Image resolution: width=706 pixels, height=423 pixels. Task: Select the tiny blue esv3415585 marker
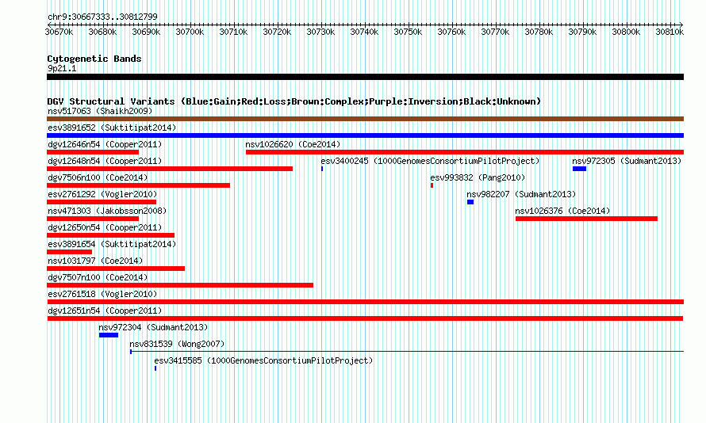pos(155,368)
